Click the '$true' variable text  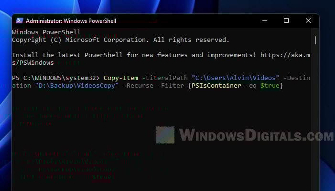270,86
